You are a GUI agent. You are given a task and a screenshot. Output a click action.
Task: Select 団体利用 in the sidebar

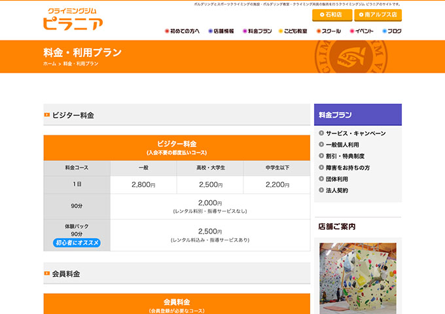click(x=337, y=179)
